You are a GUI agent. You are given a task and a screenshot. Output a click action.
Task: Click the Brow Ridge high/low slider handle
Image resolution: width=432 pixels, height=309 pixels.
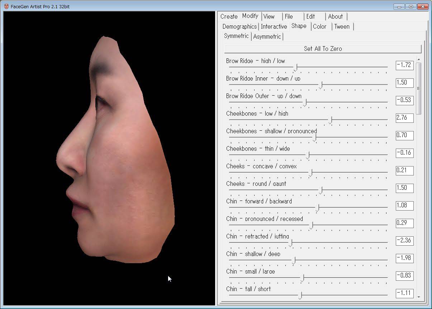click(295, 67)
